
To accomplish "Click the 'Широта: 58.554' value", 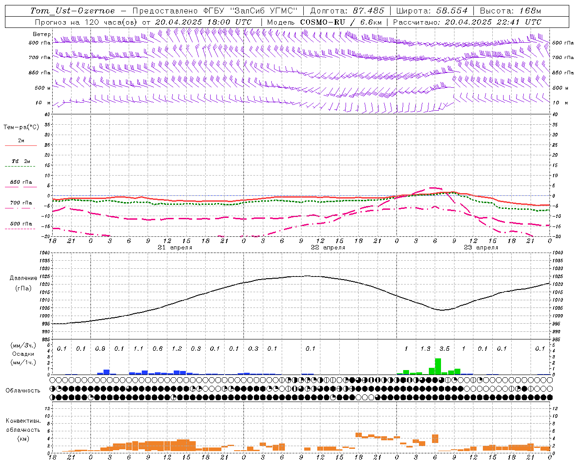I will coord(432,11).
